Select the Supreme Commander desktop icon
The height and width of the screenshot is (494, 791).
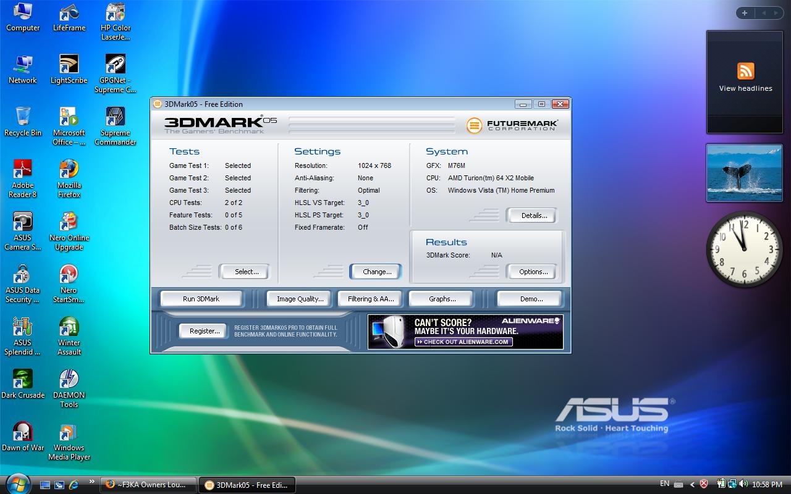tap(116, 127)
